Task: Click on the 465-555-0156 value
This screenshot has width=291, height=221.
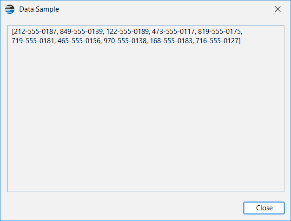Action: pos(79,41)
